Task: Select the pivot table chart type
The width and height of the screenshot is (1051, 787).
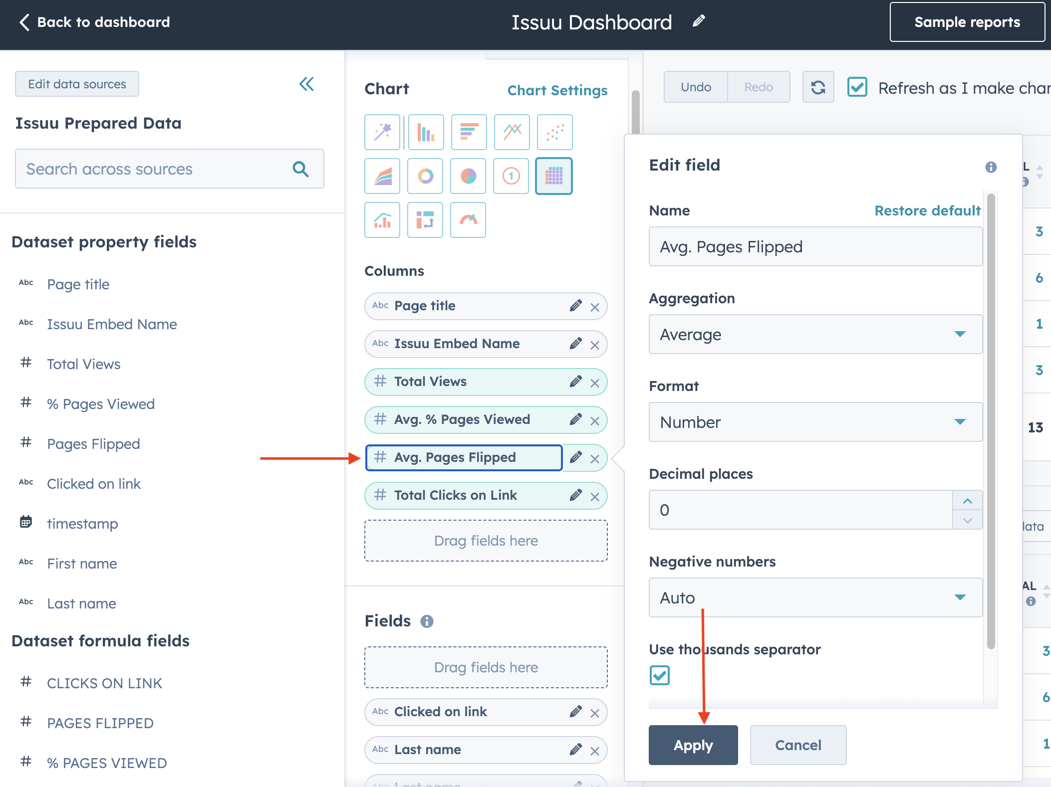Action: pos(425,220)
